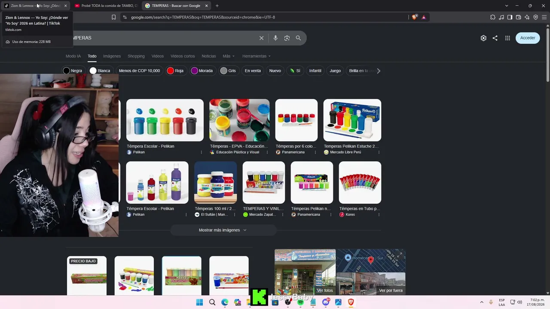The image size is (550, 309).
Task: Open browser extensions puzzle icon
Action: 493,17
